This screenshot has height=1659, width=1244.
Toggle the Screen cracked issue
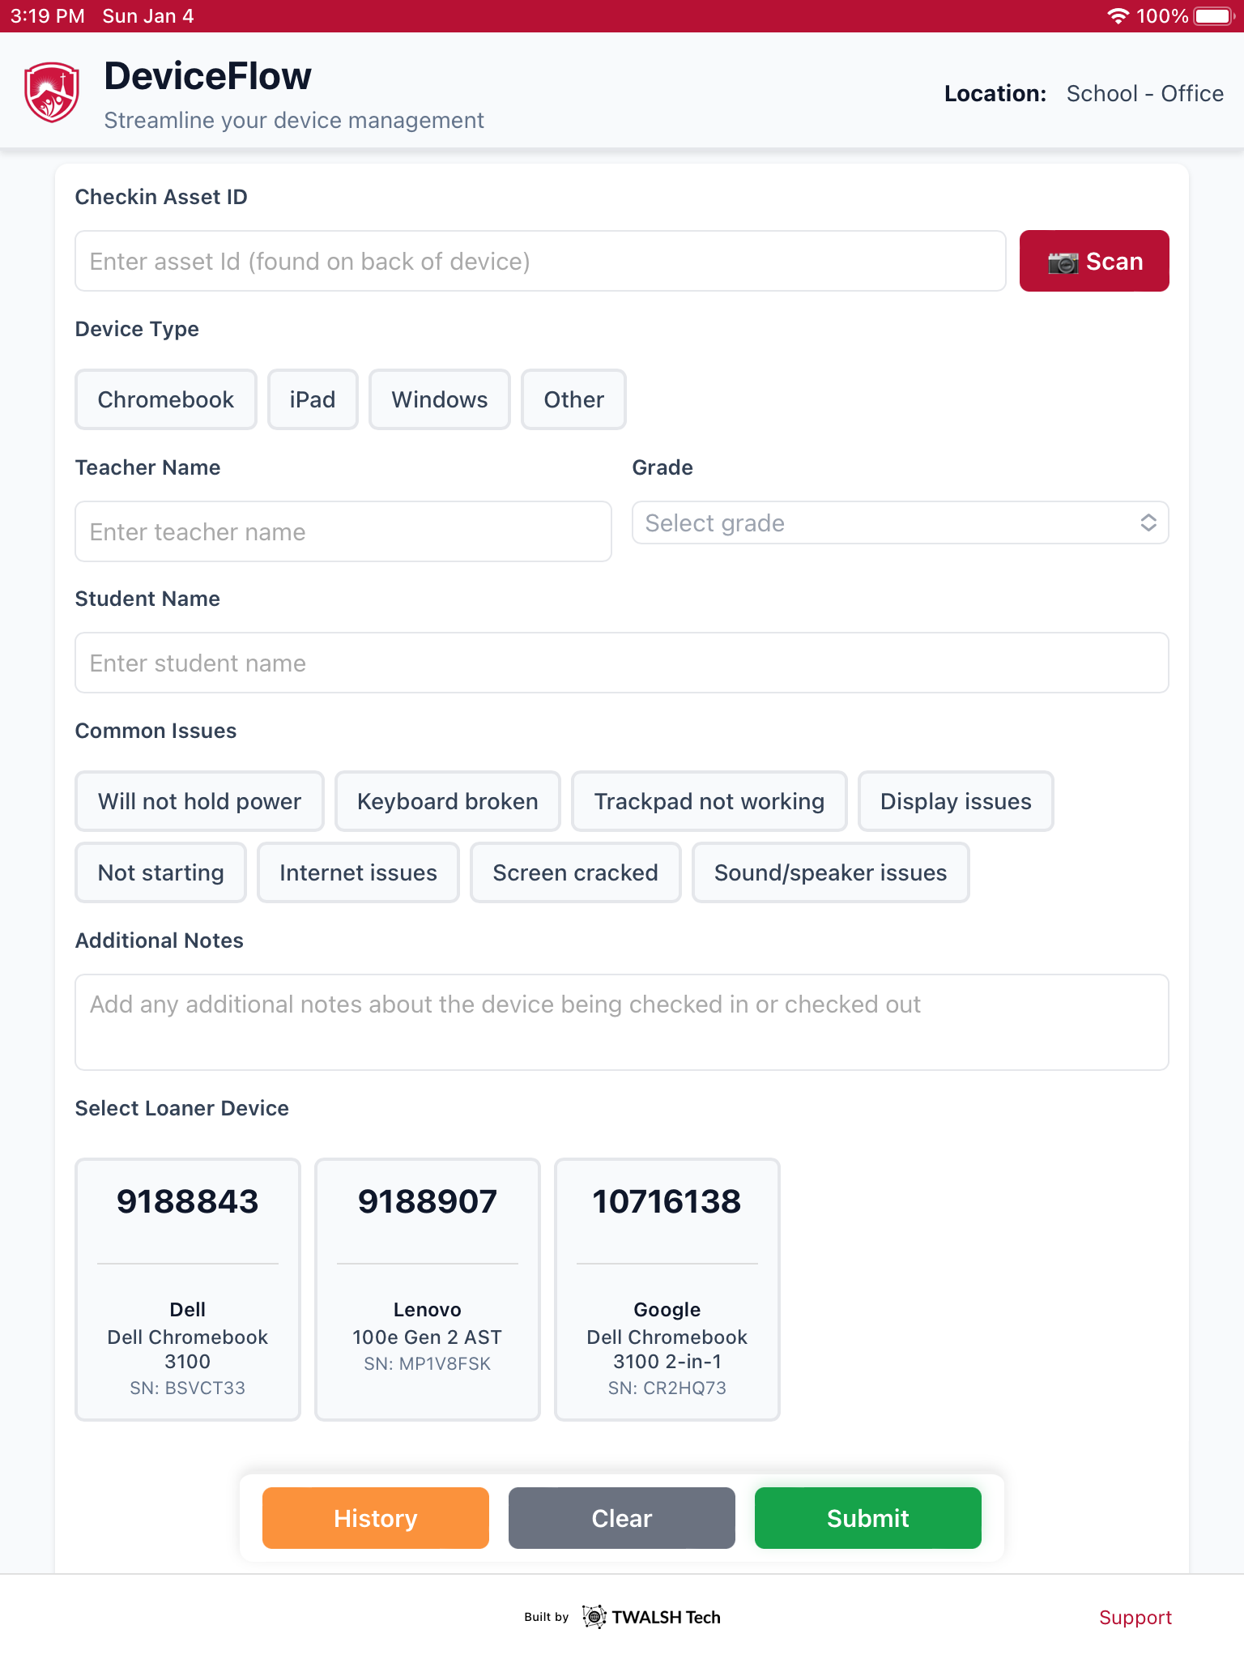click(x=574, y=872)
